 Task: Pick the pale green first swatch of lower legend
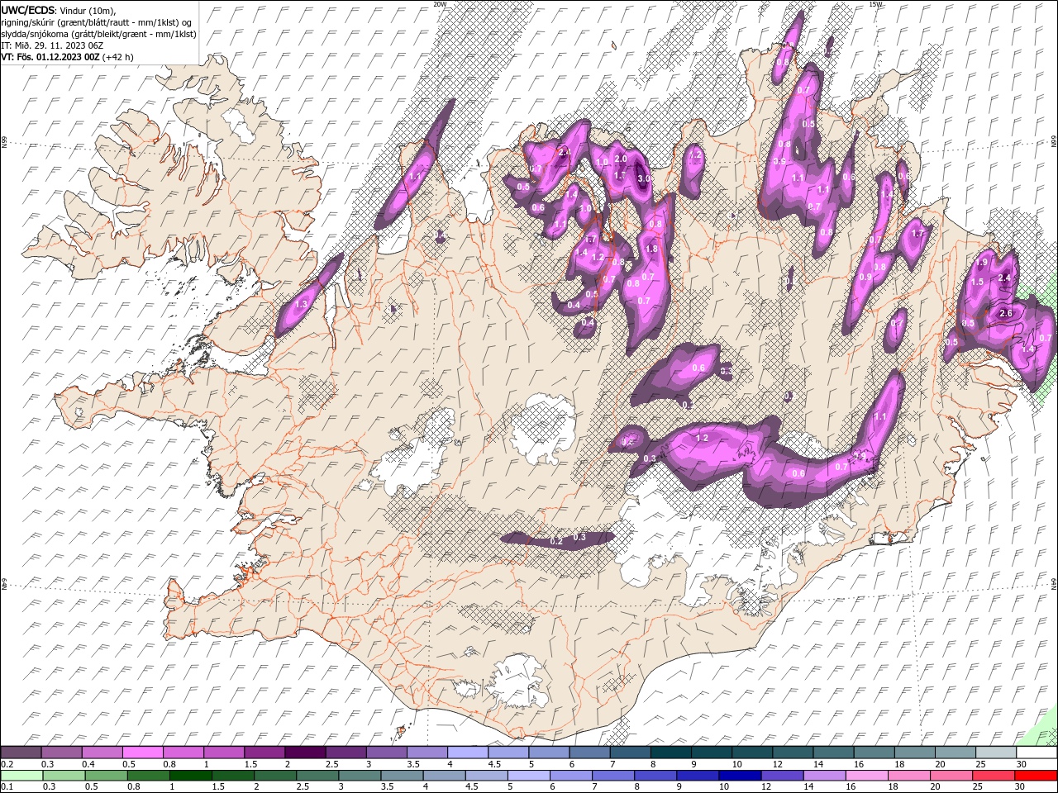(x=21, y=776)
